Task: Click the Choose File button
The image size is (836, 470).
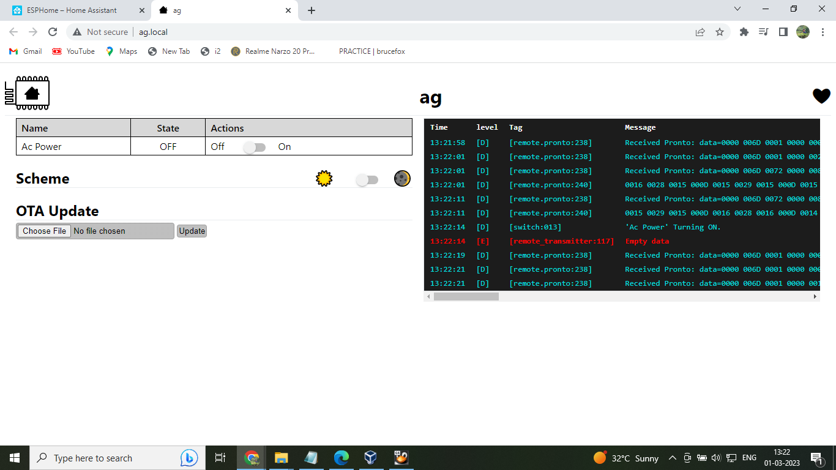Action: point(44,231)
